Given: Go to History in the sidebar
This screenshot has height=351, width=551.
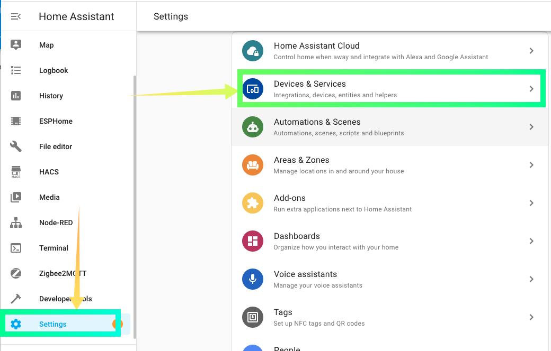Looking at the screenshot, I should (67, 96).
